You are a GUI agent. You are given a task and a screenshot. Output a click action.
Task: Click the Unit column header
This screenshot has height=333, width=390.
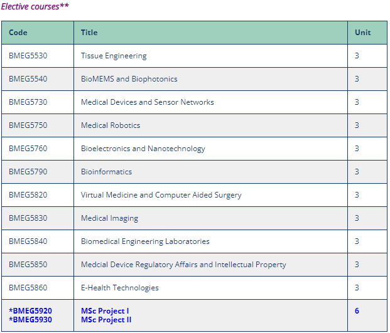click(362, 33)
